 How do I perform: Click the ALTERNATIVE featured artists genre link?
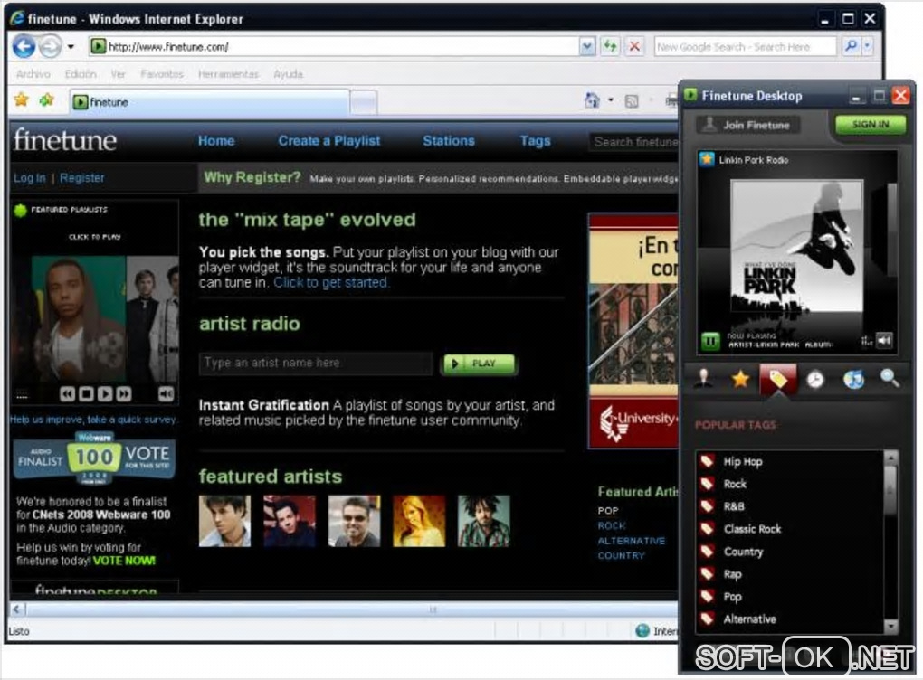631,541
